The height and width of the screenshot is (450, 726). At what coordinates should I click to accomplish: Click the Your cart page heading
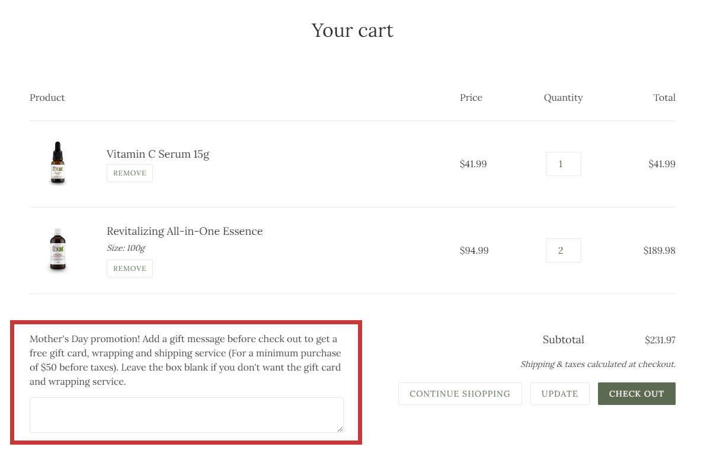point(353,30)
